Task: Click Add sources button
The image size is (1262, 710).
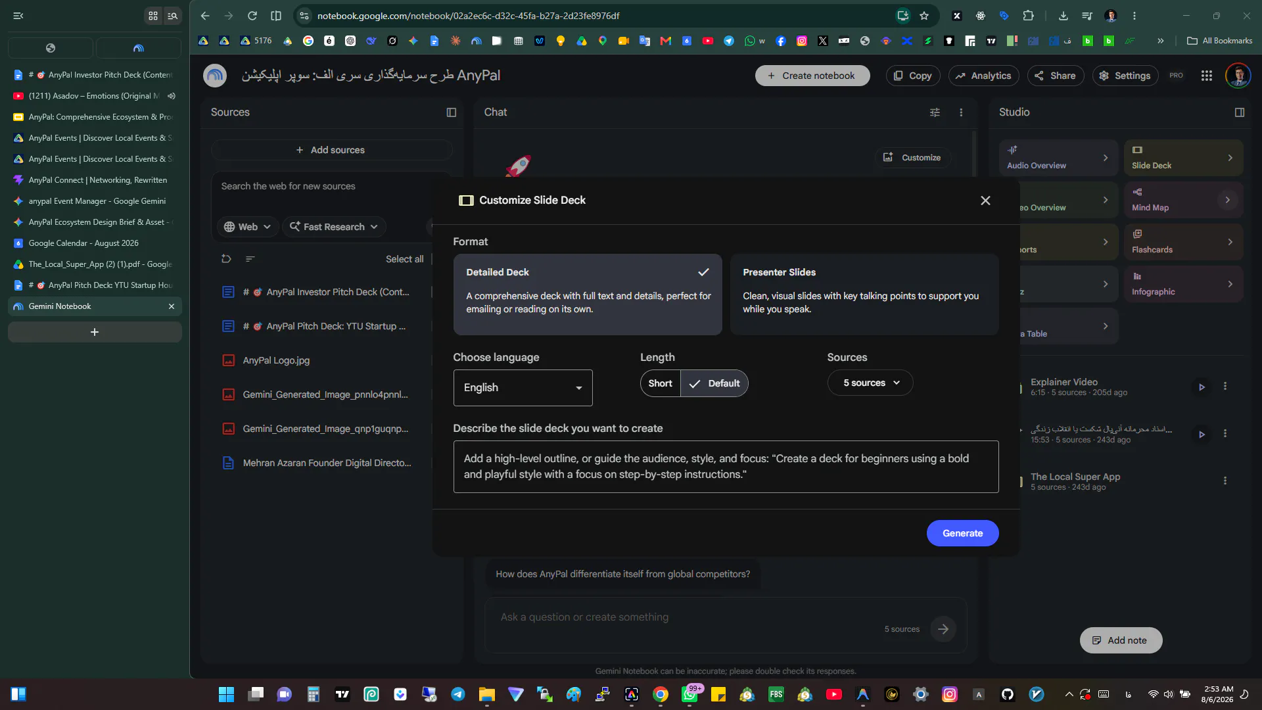Action: (331, 150)
